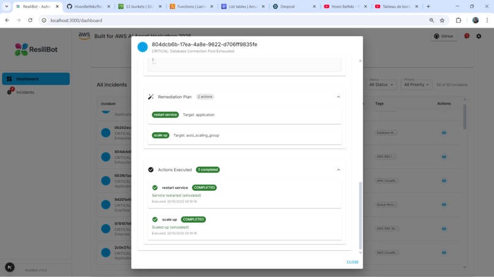Click the incident avatar in the 0b242ec row
Viewport: 494px width, 277px height.
(x=106, y=133)
